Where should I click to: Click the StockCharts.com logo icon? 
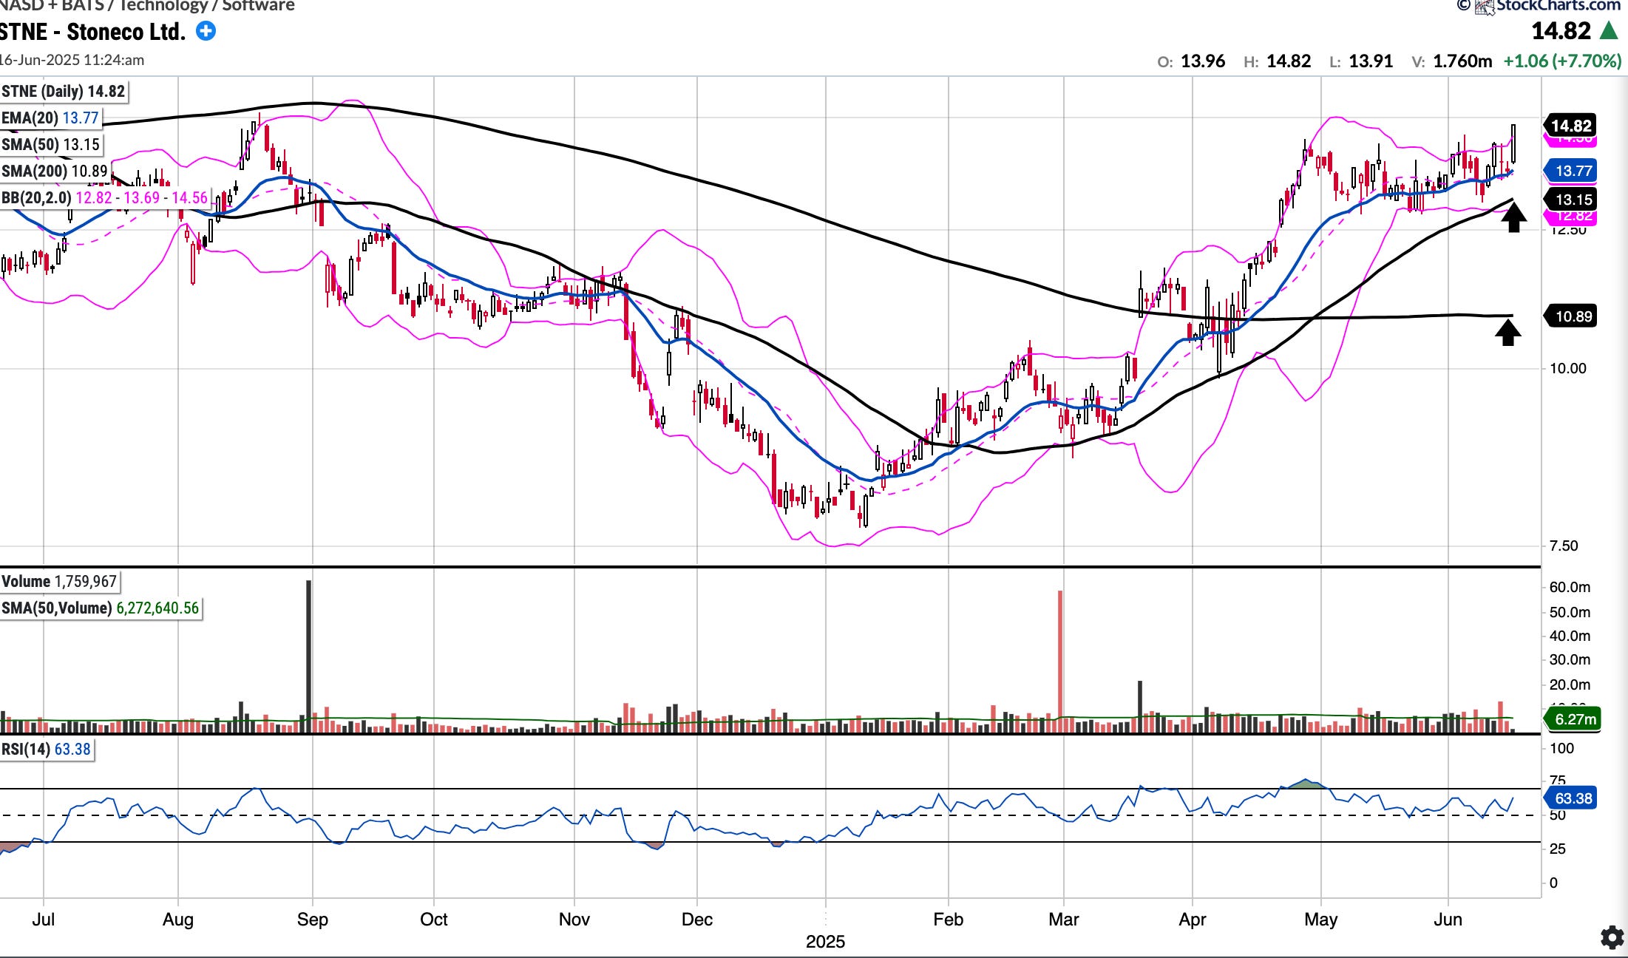[1485, 7]
